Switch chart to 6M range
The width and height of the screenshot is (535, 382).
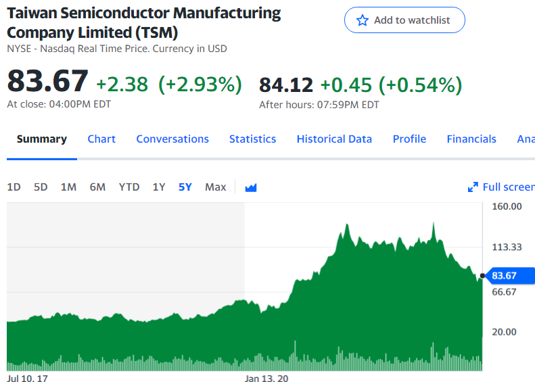coord(97,187)
